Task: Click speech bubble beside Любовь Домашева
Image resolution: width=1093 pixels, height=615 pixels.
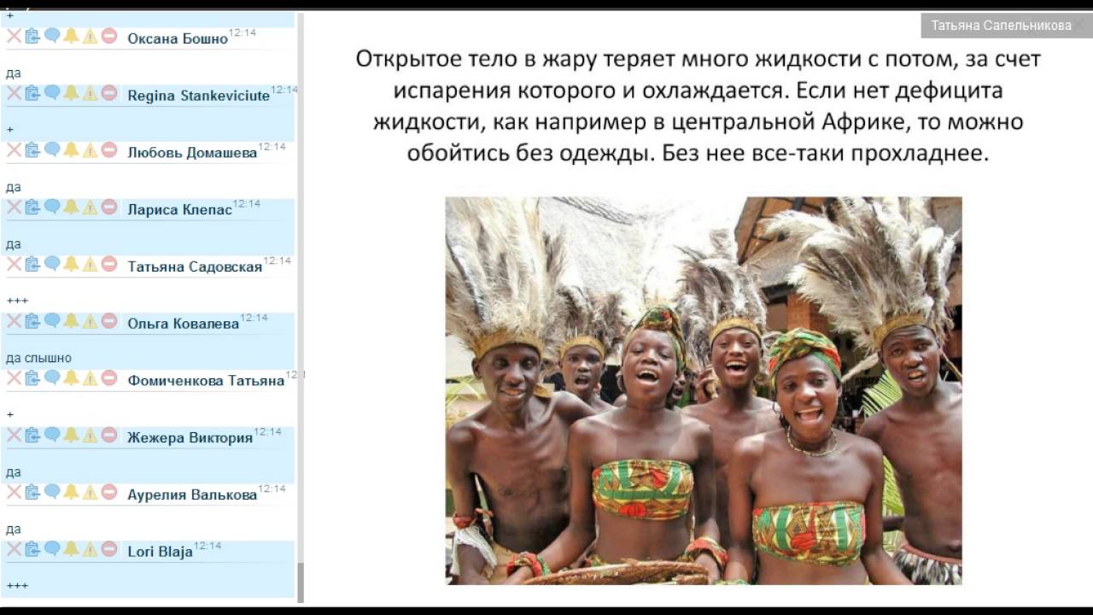Action: point(52,150)
